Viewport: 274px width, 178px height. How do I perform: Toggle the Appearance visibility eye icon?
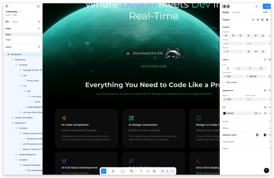coord(265,90)
